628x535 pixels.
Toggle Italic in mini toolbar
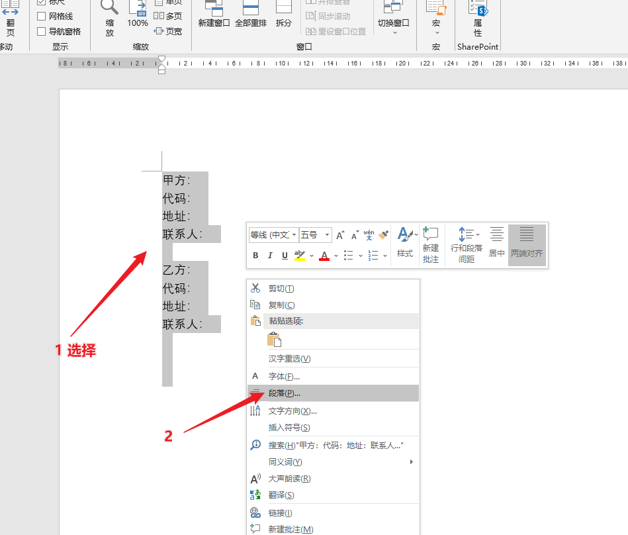pos(270,256)
